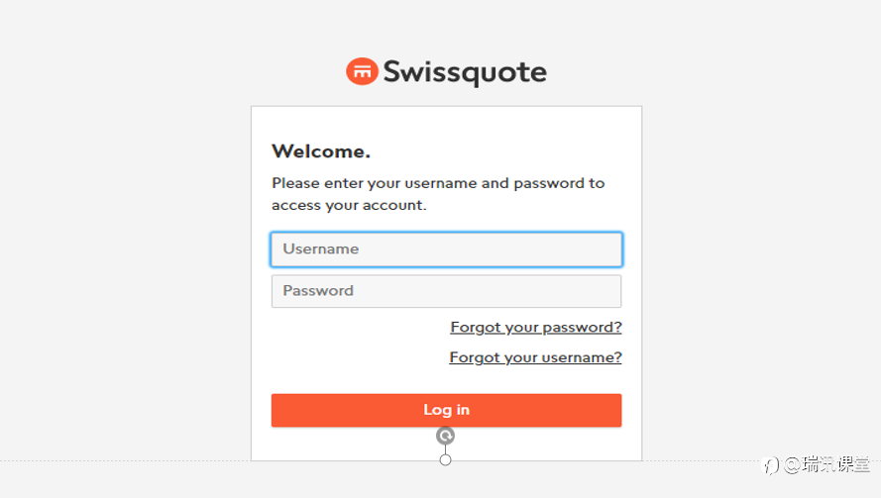The width and height of the screenshot is (881, 498).
Task: Follow the Forgot your username link
Action: 535,357
